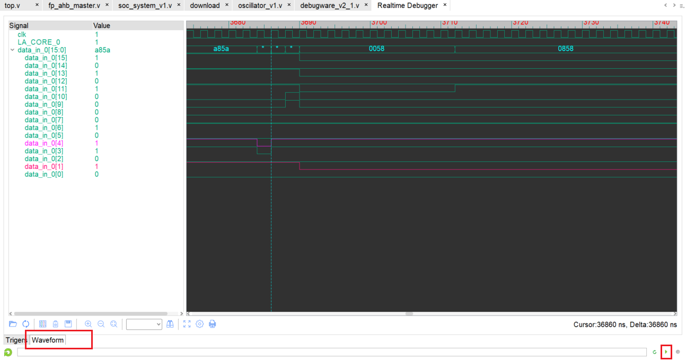Viewport: 686px width, 361px height.
Task: Print the waveform via printer icon
Action: [x=213, y=324]
